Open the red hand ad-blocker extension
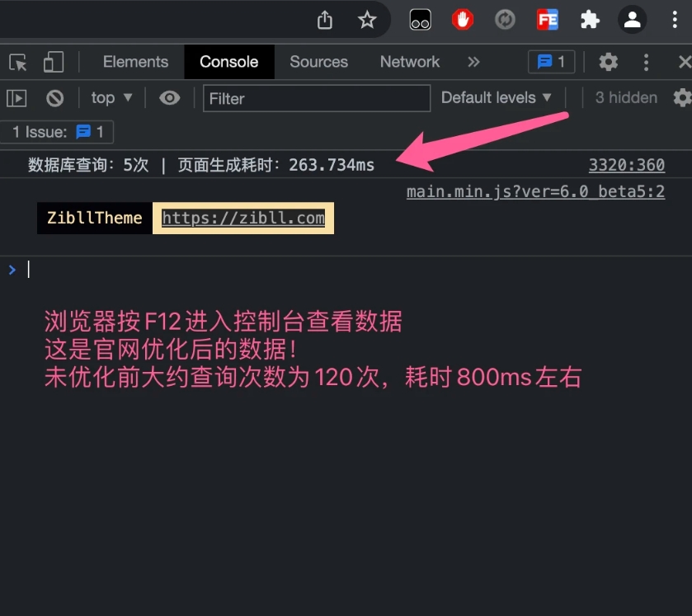This screenshot has height=616, width=692. pyautogui.click(x=463, y=20)
